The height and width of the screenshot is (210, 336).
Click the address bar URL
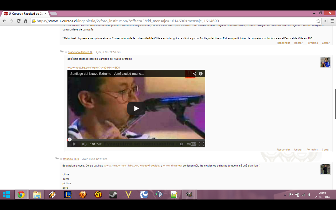128,21
